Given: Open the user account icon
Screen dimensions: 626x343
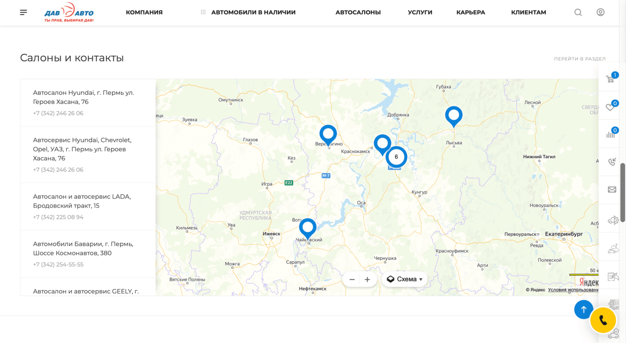Looking at the screenshot, I should tap(600, 13).
